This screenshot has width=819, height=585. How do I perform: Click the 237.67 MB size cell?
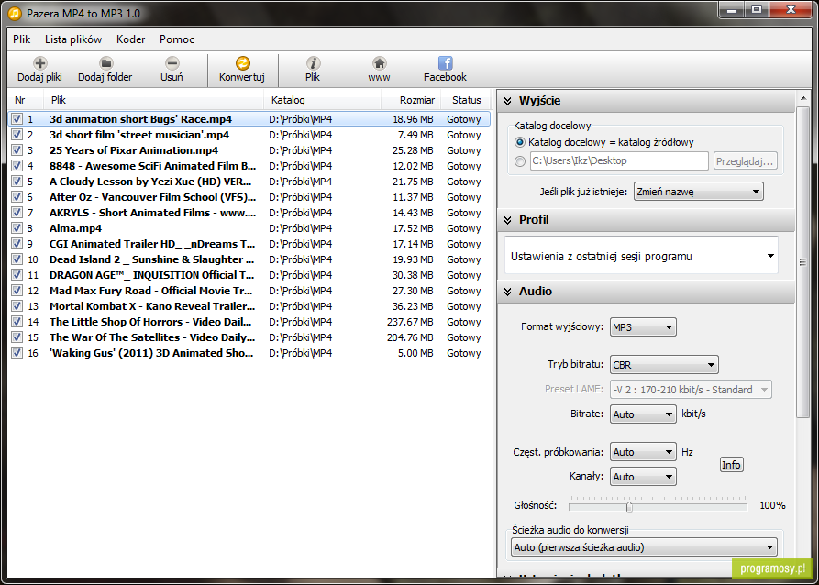(x=410, y=322)
